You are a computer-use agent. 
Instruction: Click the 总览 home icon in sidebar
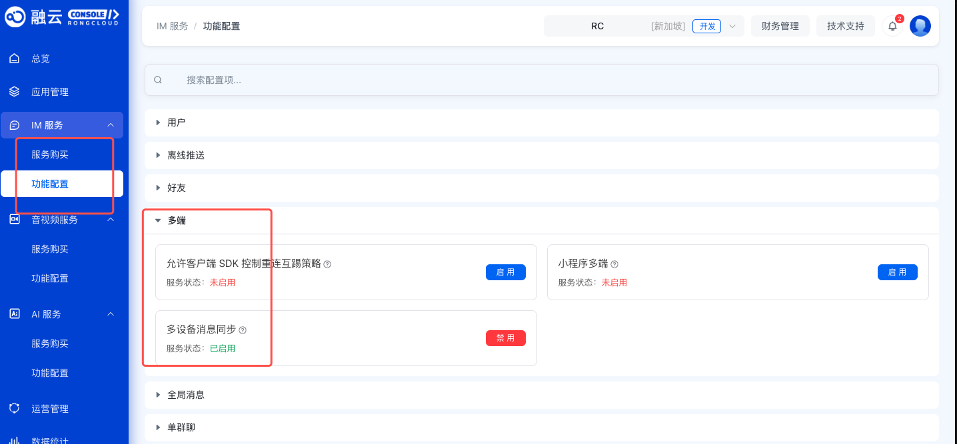pos(14,59)
